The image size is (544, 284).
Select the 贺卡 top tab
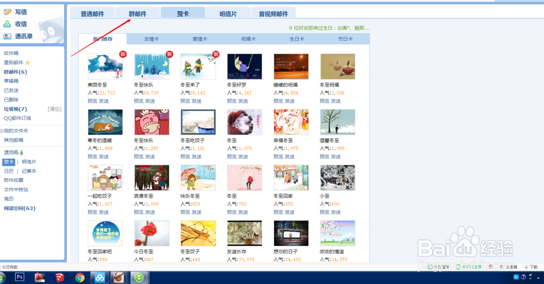(x=183, y=14)
